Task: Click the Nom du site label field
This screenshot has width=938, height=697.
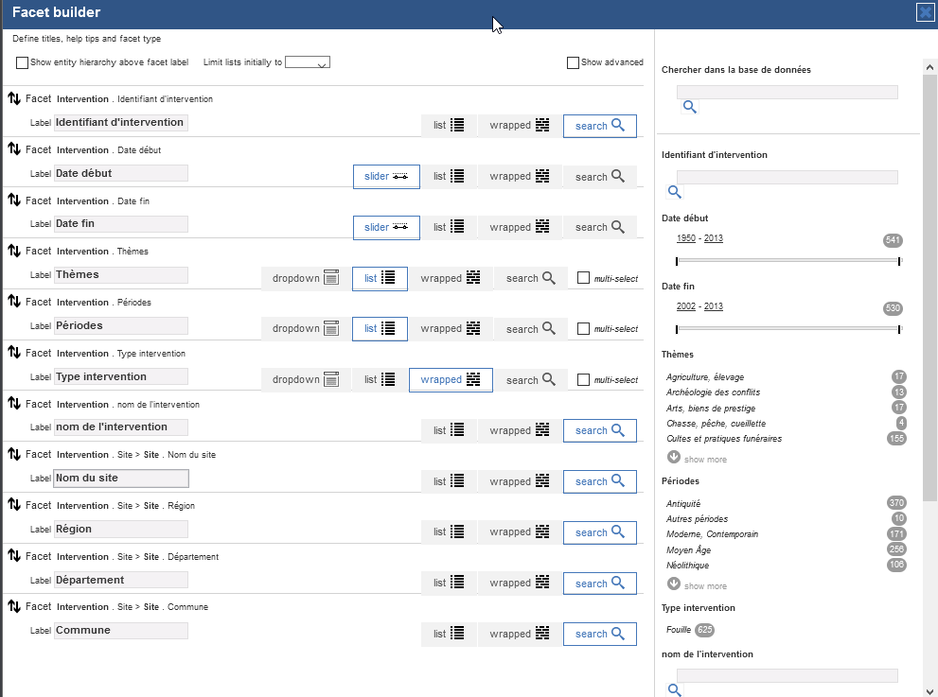Action: click(x=121, y=479)
